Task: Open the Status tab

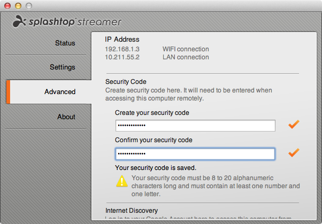Action: [65, 43]
